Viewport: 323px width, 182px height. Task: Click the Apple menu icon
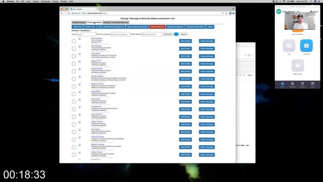pos(4,1)
